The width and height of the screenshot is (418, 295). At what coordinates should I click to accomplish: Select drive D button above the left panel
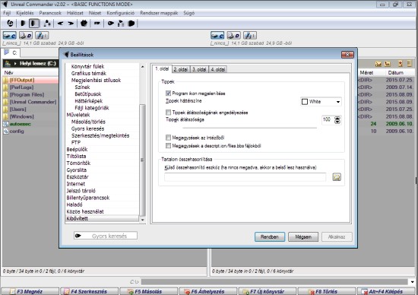[26, 35]
